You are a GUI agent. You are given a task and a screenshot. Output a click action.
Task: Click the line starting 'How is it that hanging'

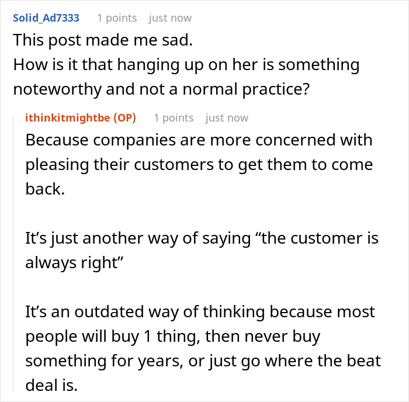pyautogui.click(x=186, y=64)
